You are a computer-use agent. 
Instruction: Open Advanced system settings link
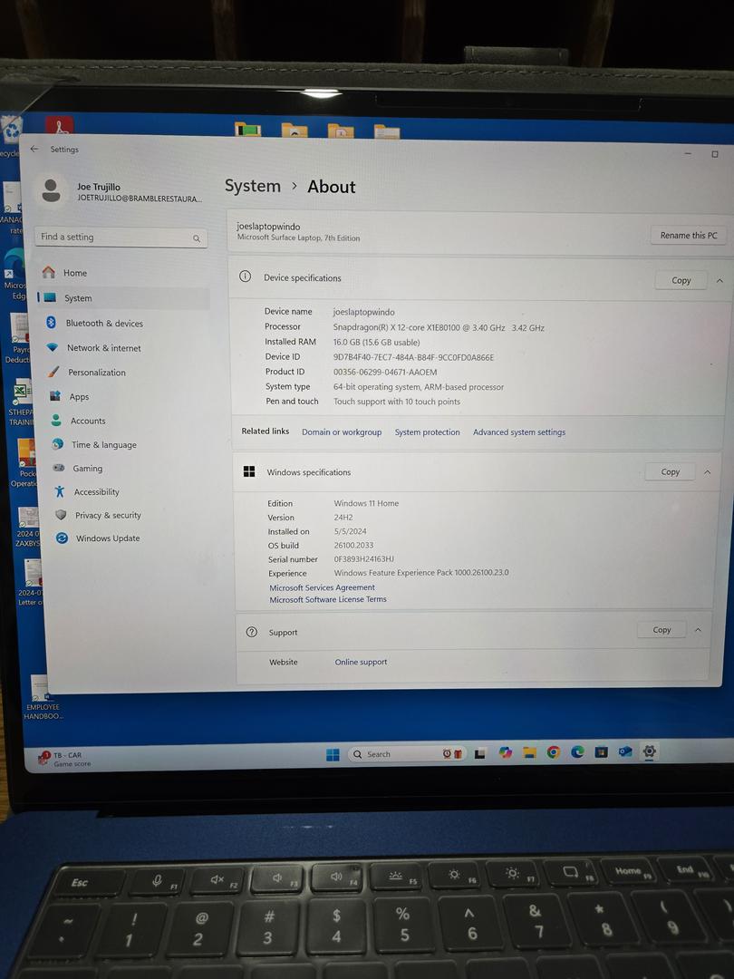click(519, 432)
